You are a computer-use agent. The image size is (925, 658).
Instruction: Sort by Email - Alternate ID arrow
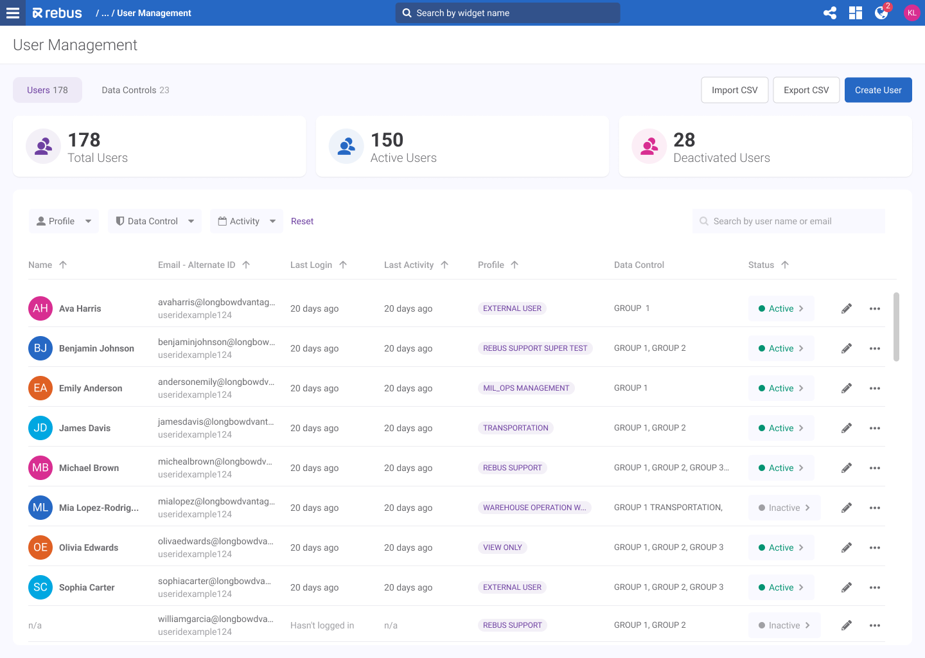(246, 265)
